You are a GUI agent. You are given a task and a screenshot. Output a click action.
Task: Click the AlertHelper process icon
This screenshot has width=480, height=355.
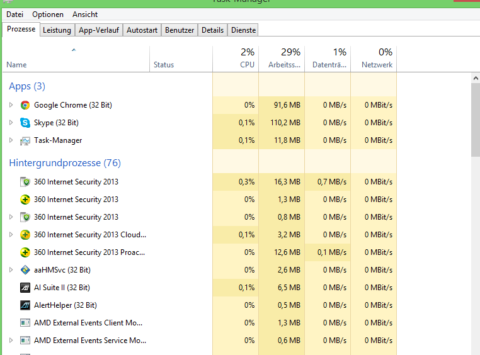click(25, 305)
